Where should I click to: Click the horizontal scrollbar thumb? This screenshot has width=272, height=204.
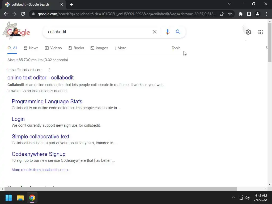click(x=120, y=189)
